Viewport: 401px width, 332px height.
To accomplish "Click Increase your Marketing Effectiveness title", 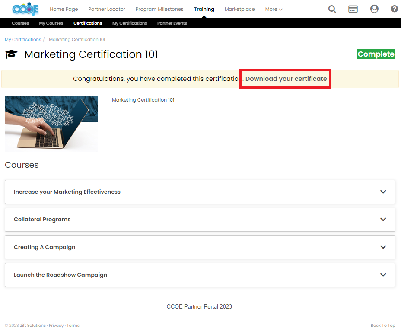I will point(67,192).
